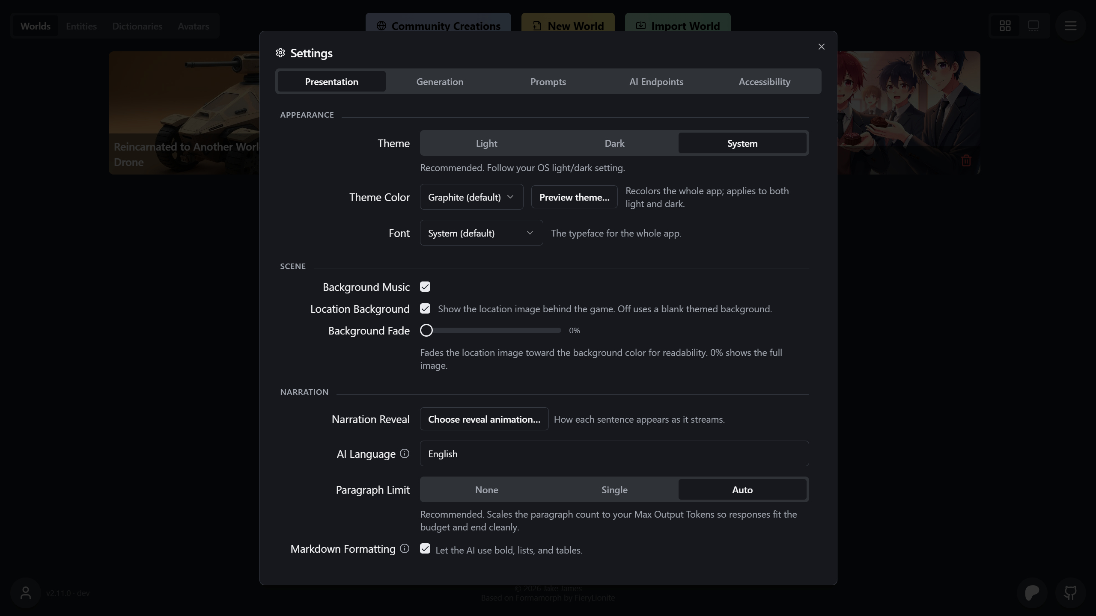Viewport: 1096px width, 616px height.
Task: Delete world using red trash icon
Action: [966, 161]
